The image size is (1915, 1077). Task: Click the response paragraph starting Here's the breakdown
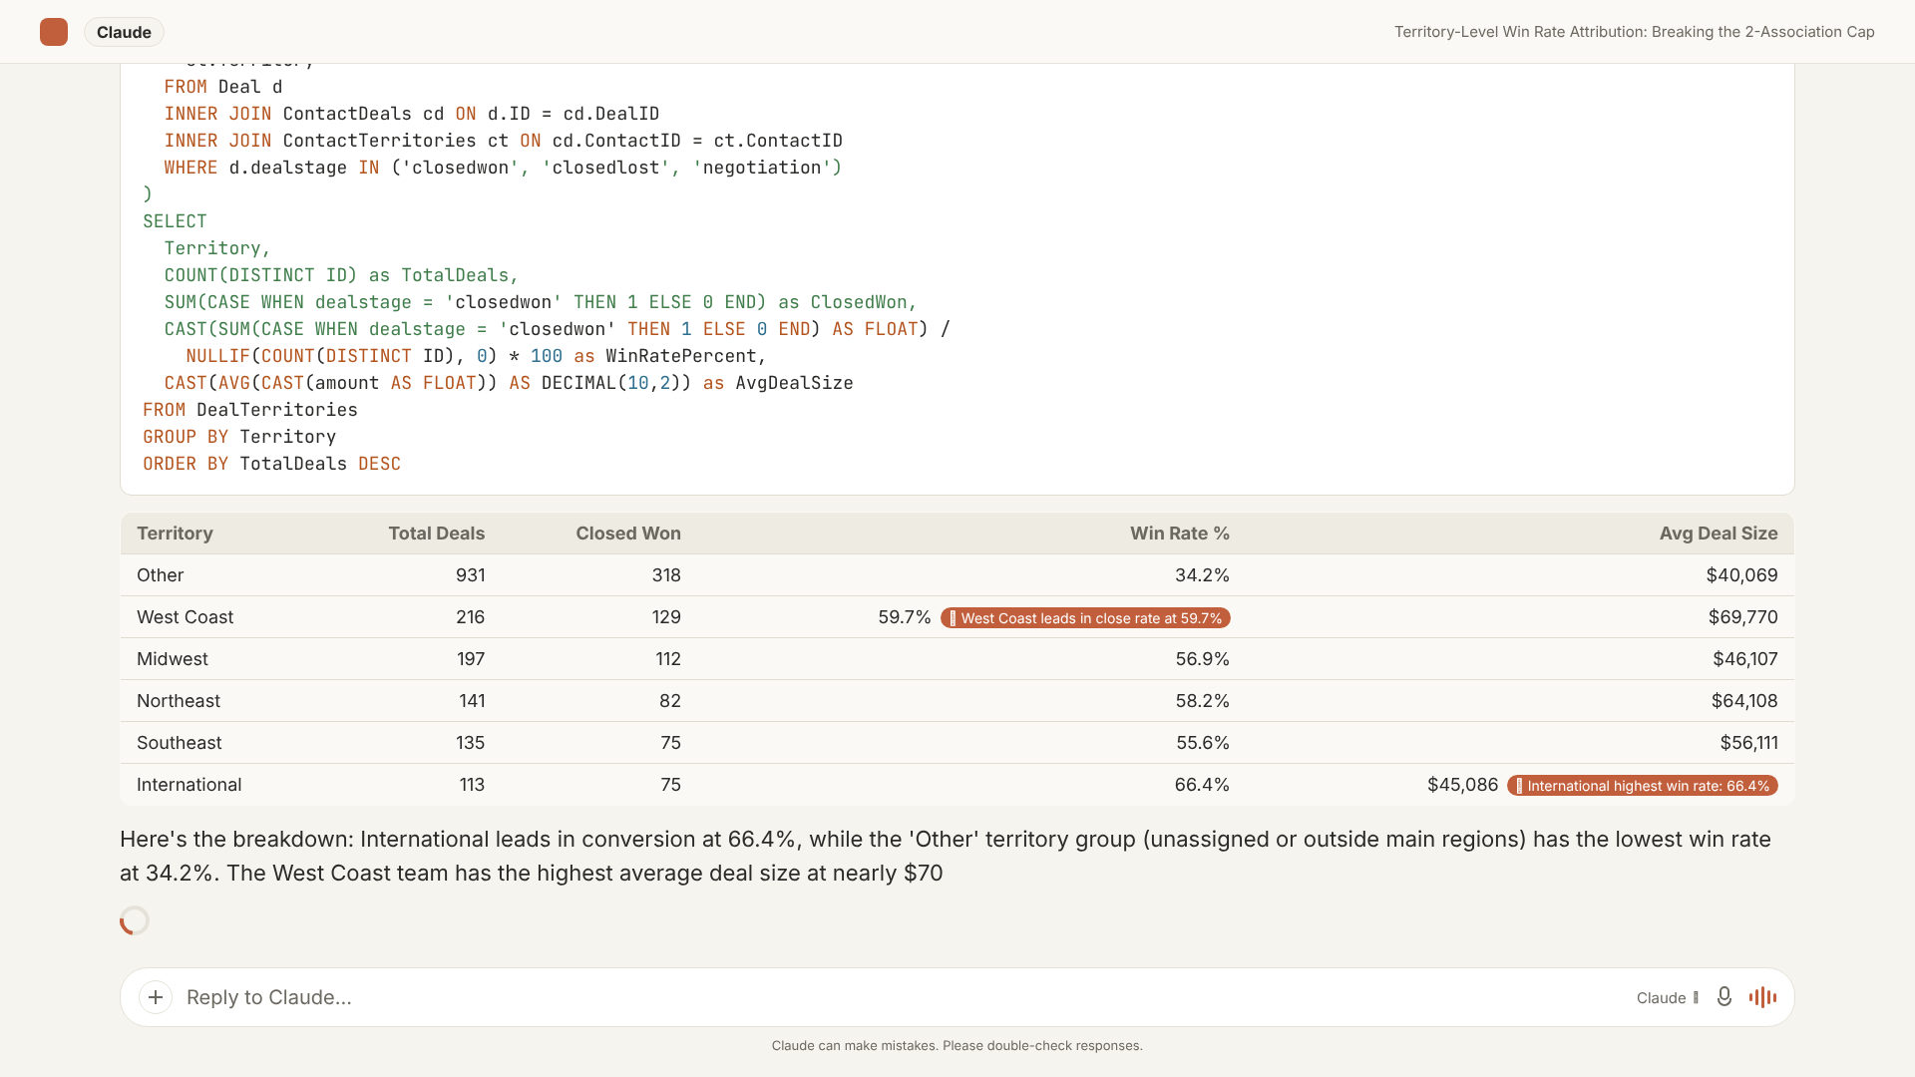coord(946,857)
